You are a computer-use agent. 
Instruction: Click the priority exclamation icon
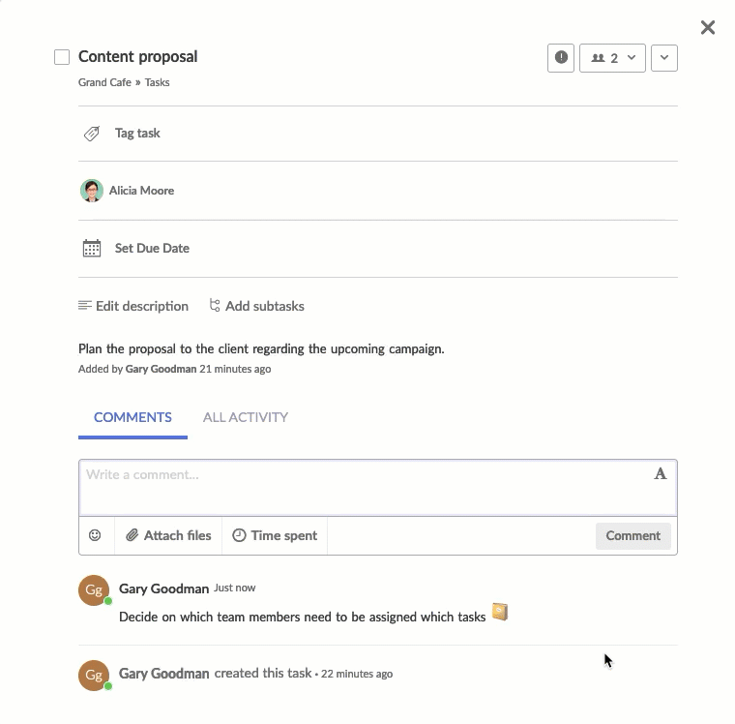pos(561,58)
